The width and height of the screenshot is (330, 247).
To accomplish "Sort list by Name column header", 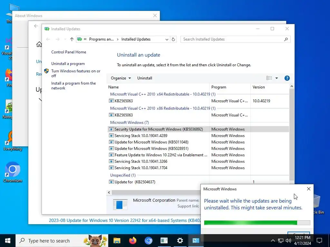I will coord(158,87).
